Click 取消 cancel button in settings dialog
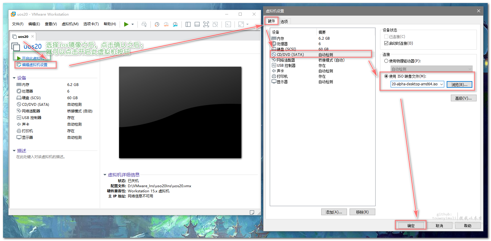 point(439,226)
